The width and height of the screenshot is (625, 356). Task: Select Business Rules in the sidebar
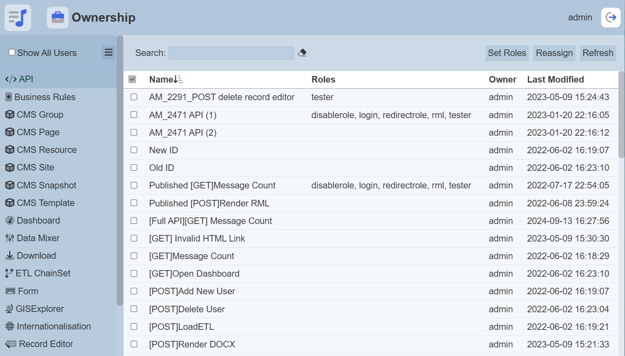tap(45, 97)
